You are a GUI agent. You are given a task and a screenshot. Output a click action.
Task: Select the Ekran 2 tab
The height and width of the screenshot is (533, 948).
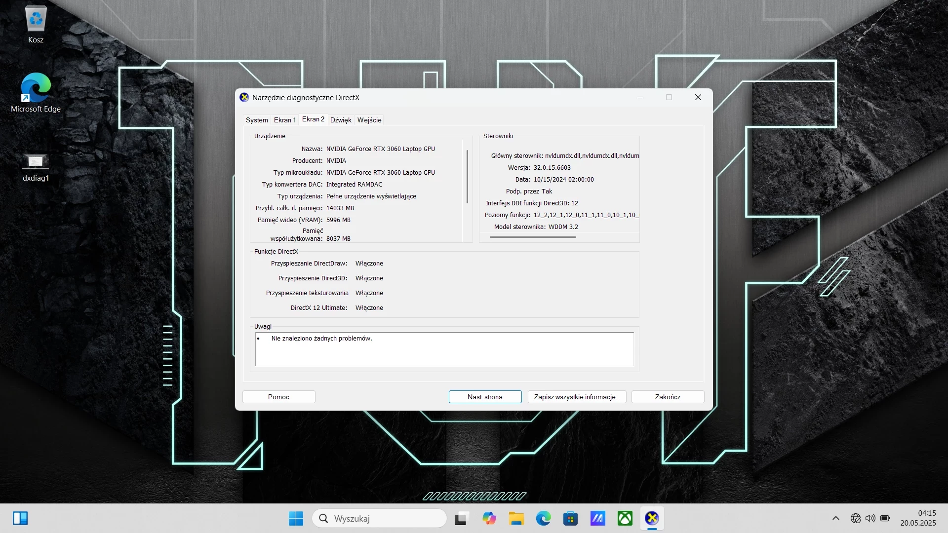(313, 119)
